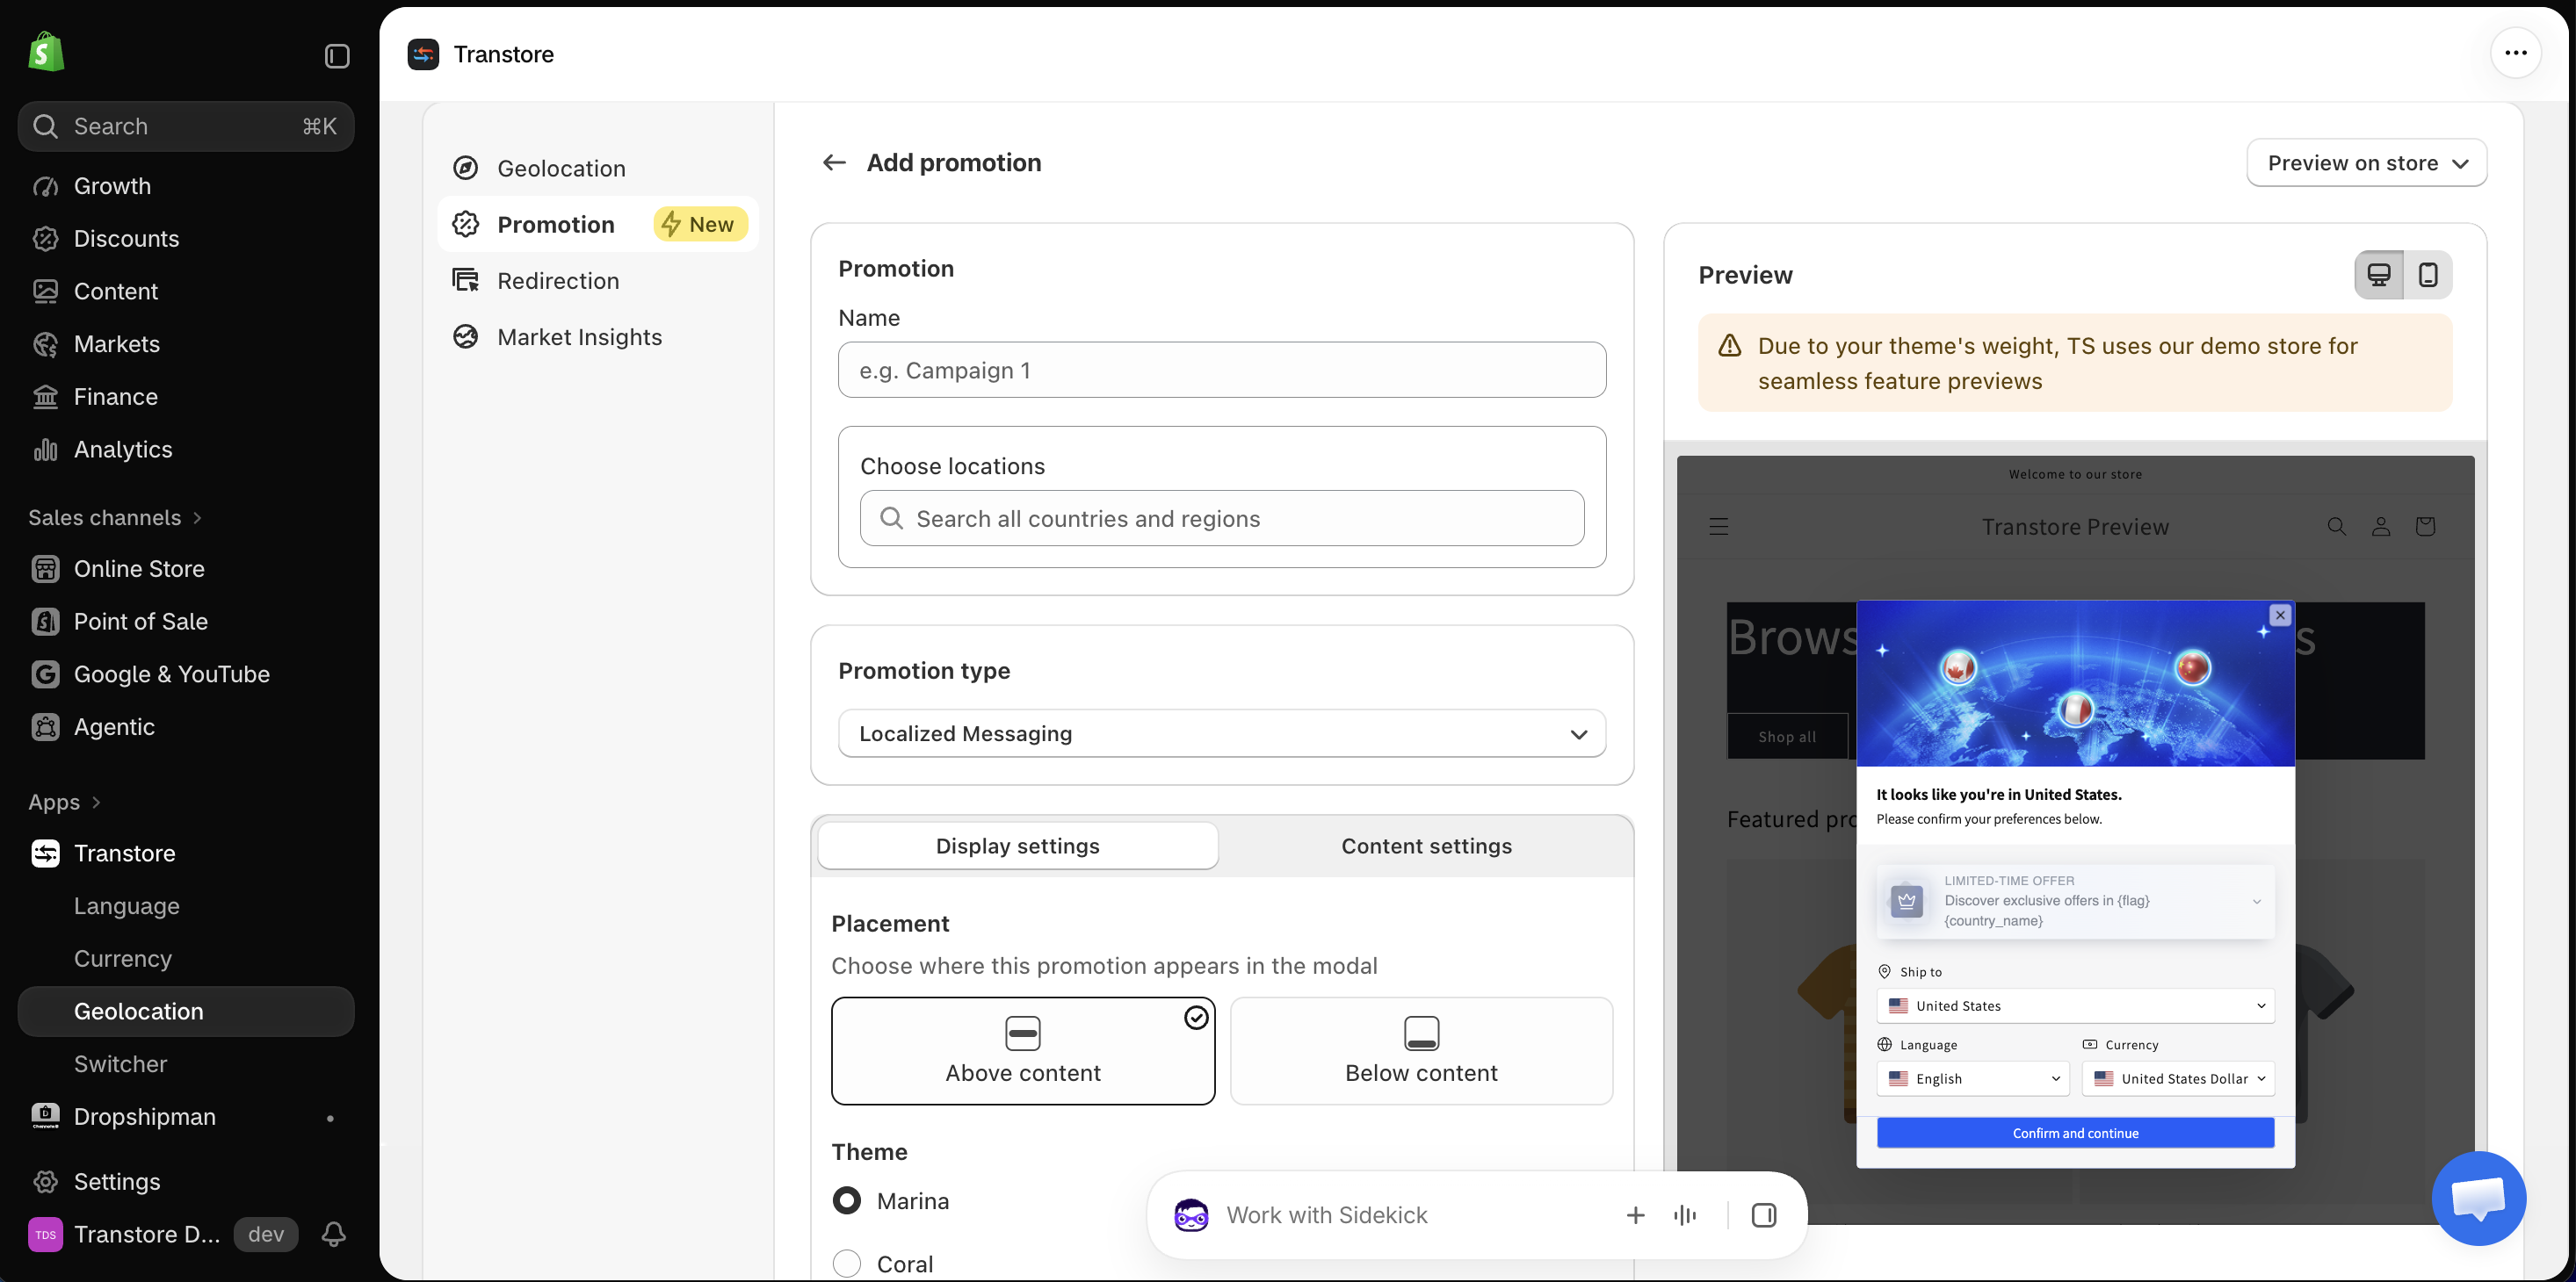Open the Promotion type Localized Messaging dropdown

pyautogui.click(x=1222, y=733)
